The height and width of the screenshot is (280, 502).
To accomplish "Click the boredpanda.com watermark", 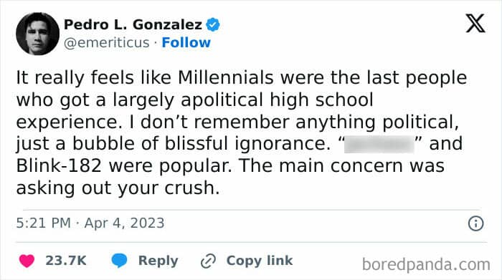I will [x=426, y=265].
